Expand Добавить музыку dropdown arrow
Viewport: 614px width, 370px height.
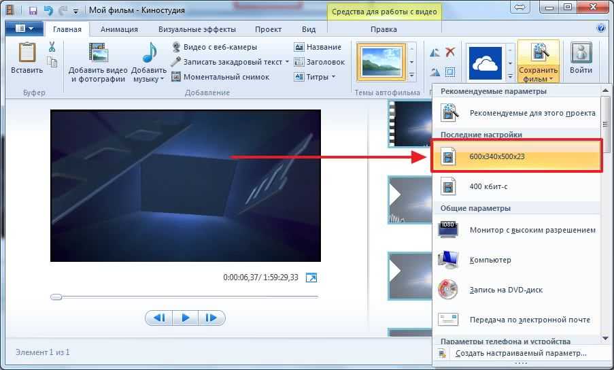[x=162, y=79]
